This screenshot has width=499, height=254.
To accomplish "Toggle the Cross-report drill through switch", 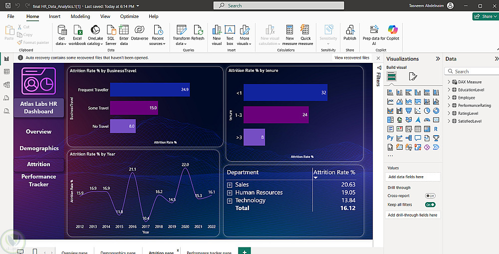I will [430, 196].
